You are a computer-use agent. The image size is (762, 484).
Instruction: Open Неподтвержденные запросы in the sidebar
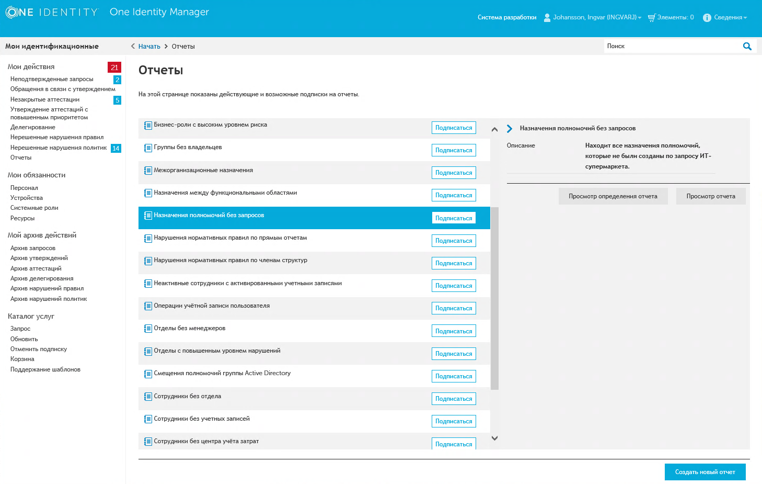click(x=52, y=79)
